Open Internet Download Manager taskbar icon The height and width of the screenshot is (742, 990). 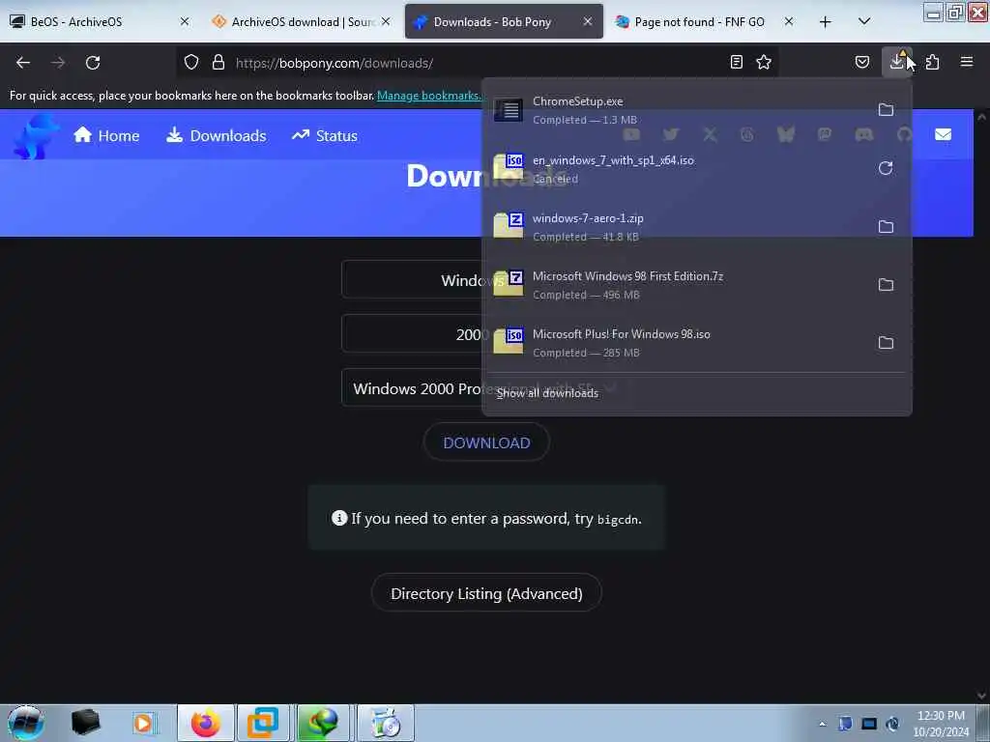pos(323,723)
